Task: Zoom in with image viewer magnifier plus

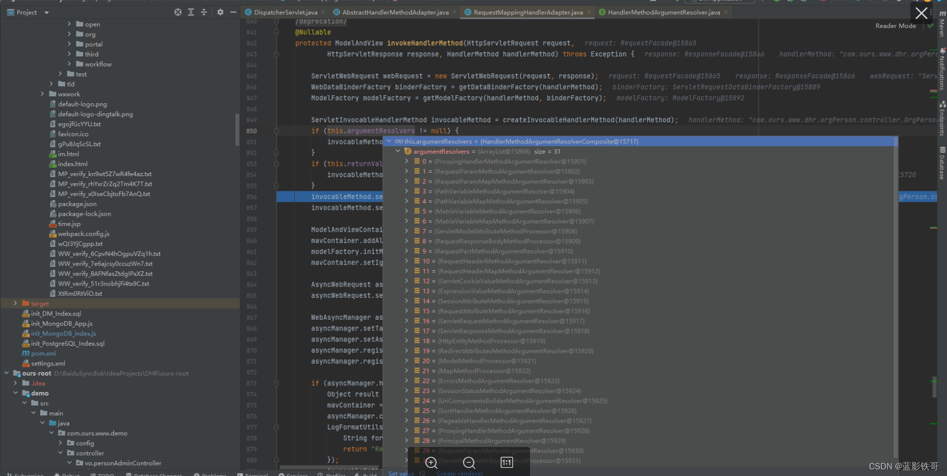Action: click(431, 462)
